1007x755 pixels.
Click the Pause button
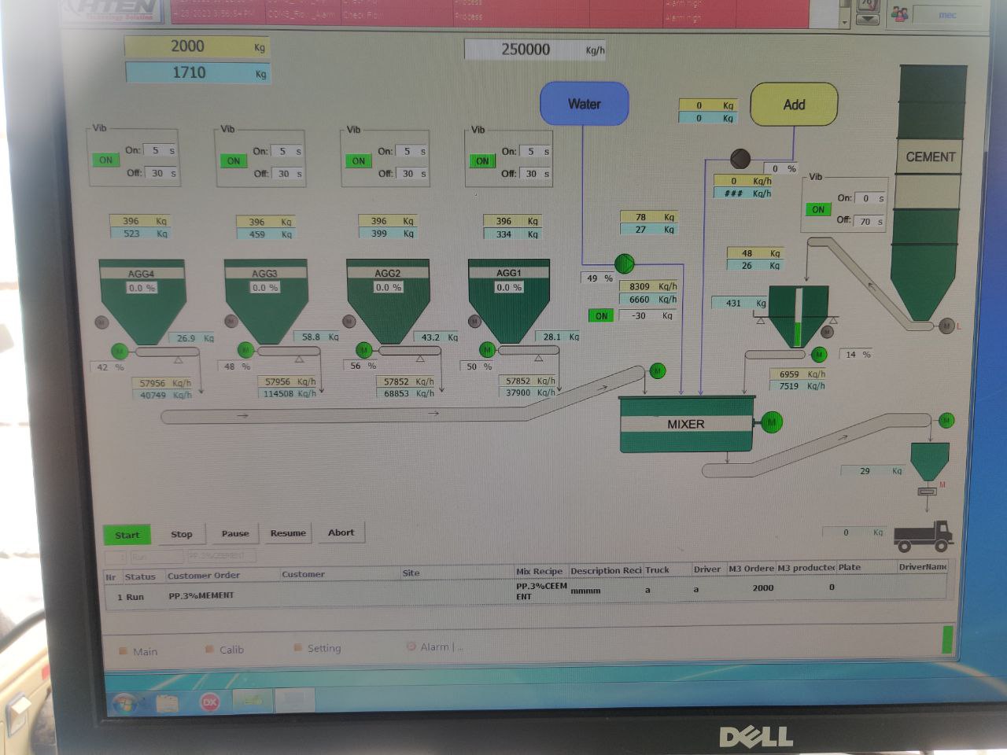235,533
